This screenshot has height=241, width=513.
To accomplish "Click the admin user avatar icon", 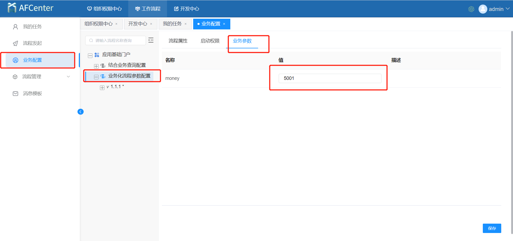I will tap(483, 9).
